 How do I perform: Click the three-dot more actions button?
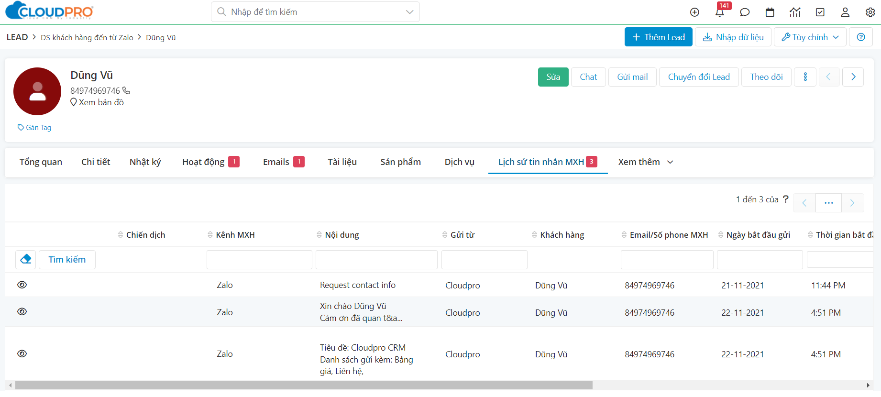(x=805, y=77)
